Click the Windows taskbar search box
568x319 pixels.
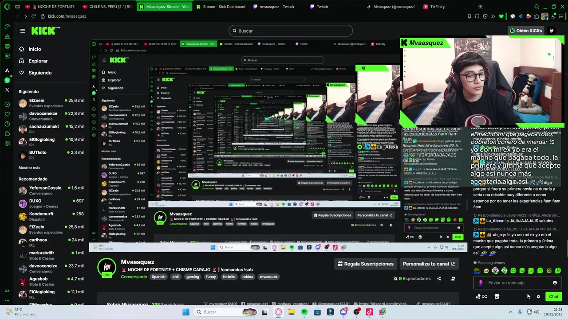[x=226, y=312]
